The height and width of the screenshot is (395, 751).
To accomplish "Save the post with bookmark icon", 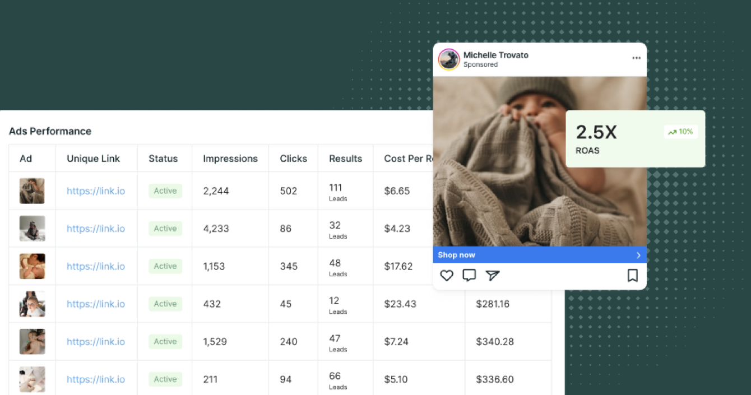I will tap(632, 275).
